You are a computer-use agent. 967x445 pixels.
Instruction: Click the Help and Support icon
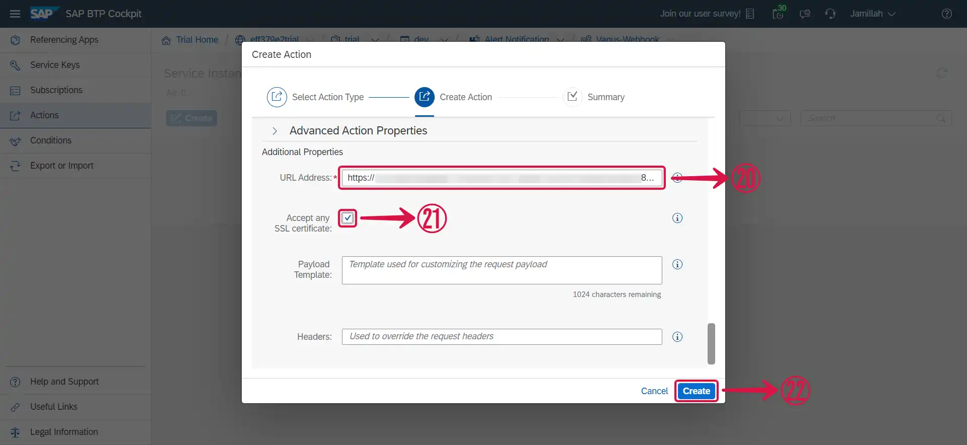15,382
